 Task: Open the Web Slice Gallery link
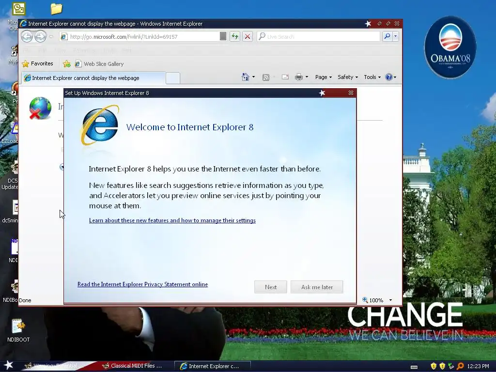[99, 64]
